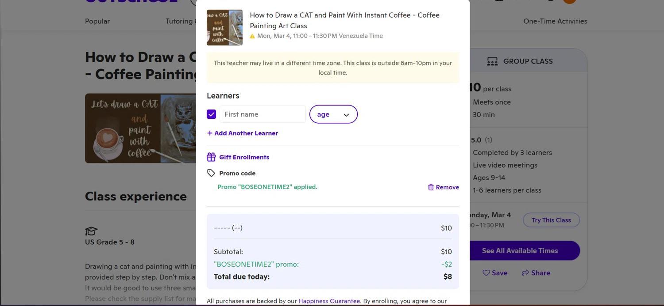Click Completed by 3 learners text
This screenshot has width=664, height=306.
tap(512, 152)
